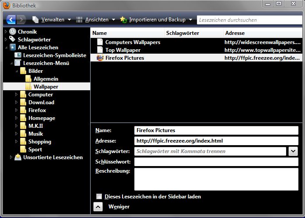The width and height of the screenshot is (305, 218).
Task: Open the Ansichten menu
Action: click(x=96, y=20)
